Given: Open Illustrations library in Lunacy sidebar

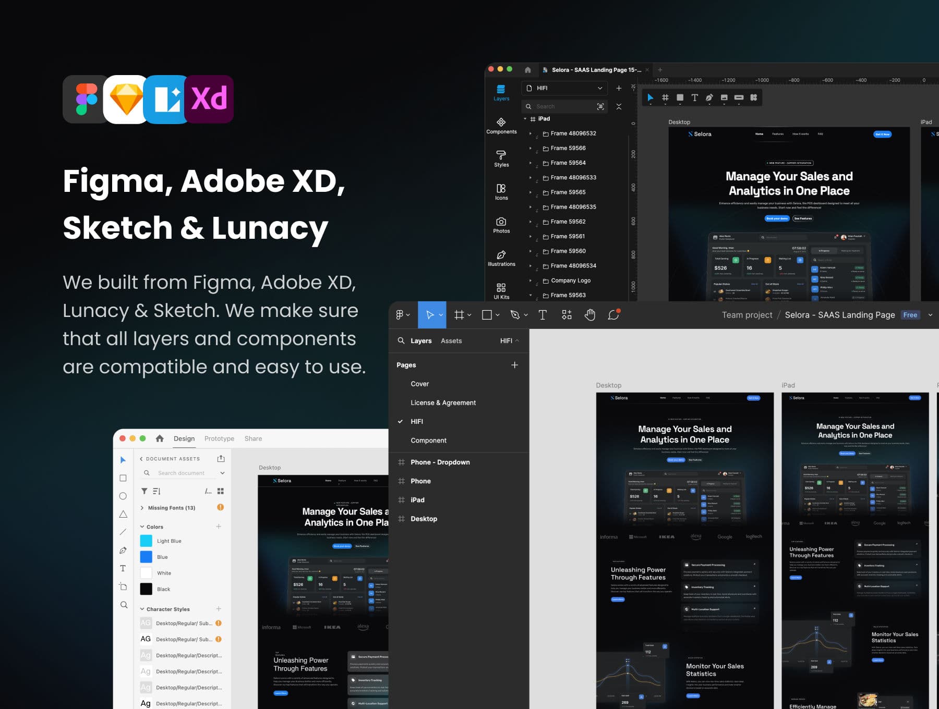Looking at the screenshot, I should coord(501,258).
